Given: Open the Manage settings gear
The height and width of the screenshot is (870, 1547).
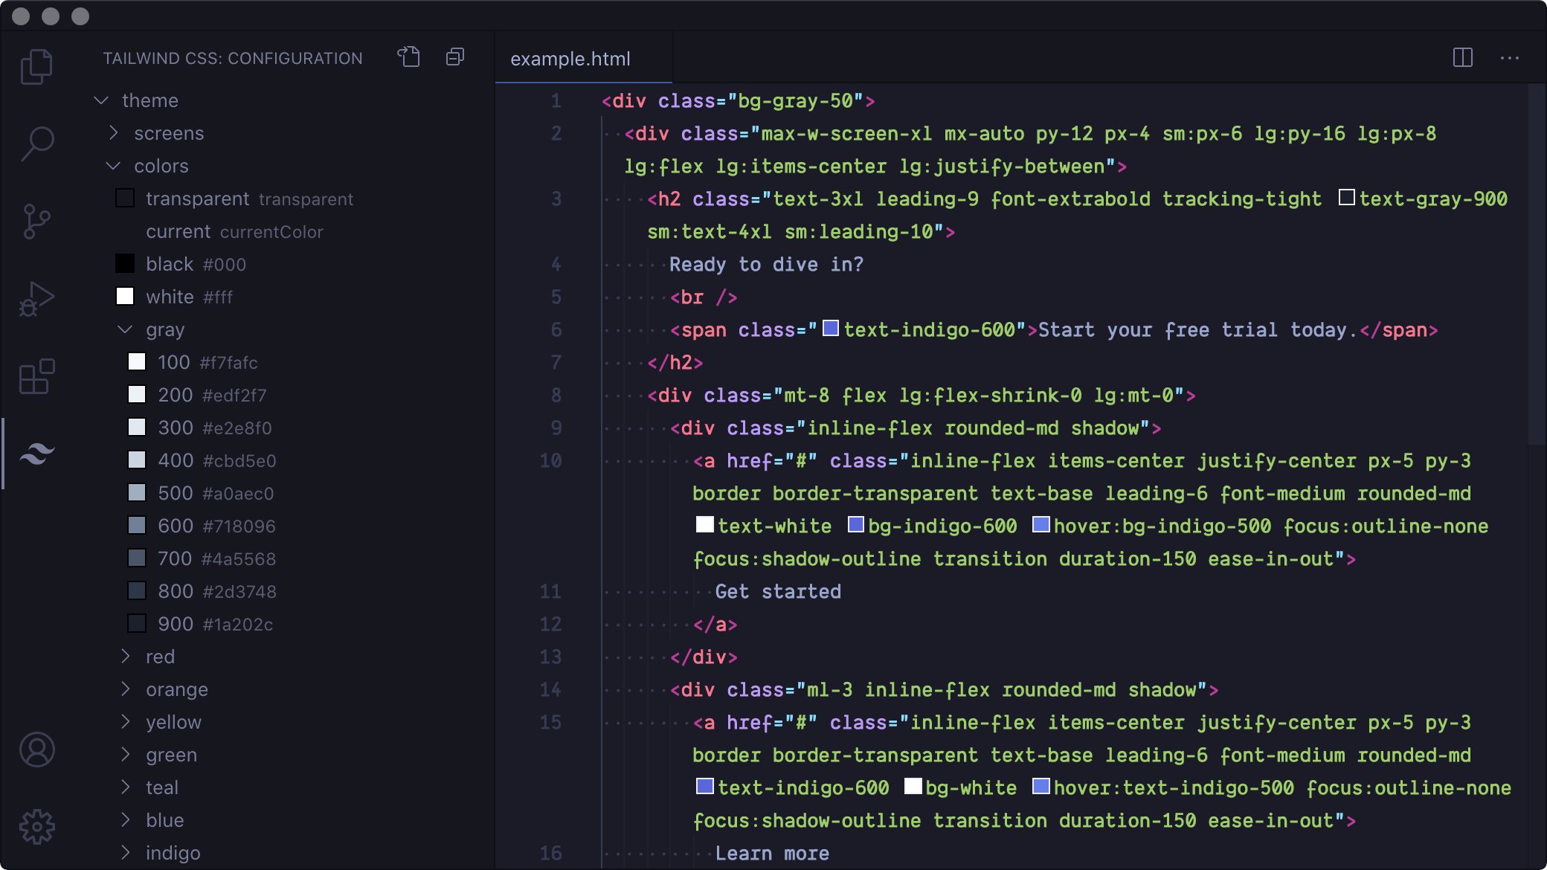Looking at the screenshot, I should (36, 827).
